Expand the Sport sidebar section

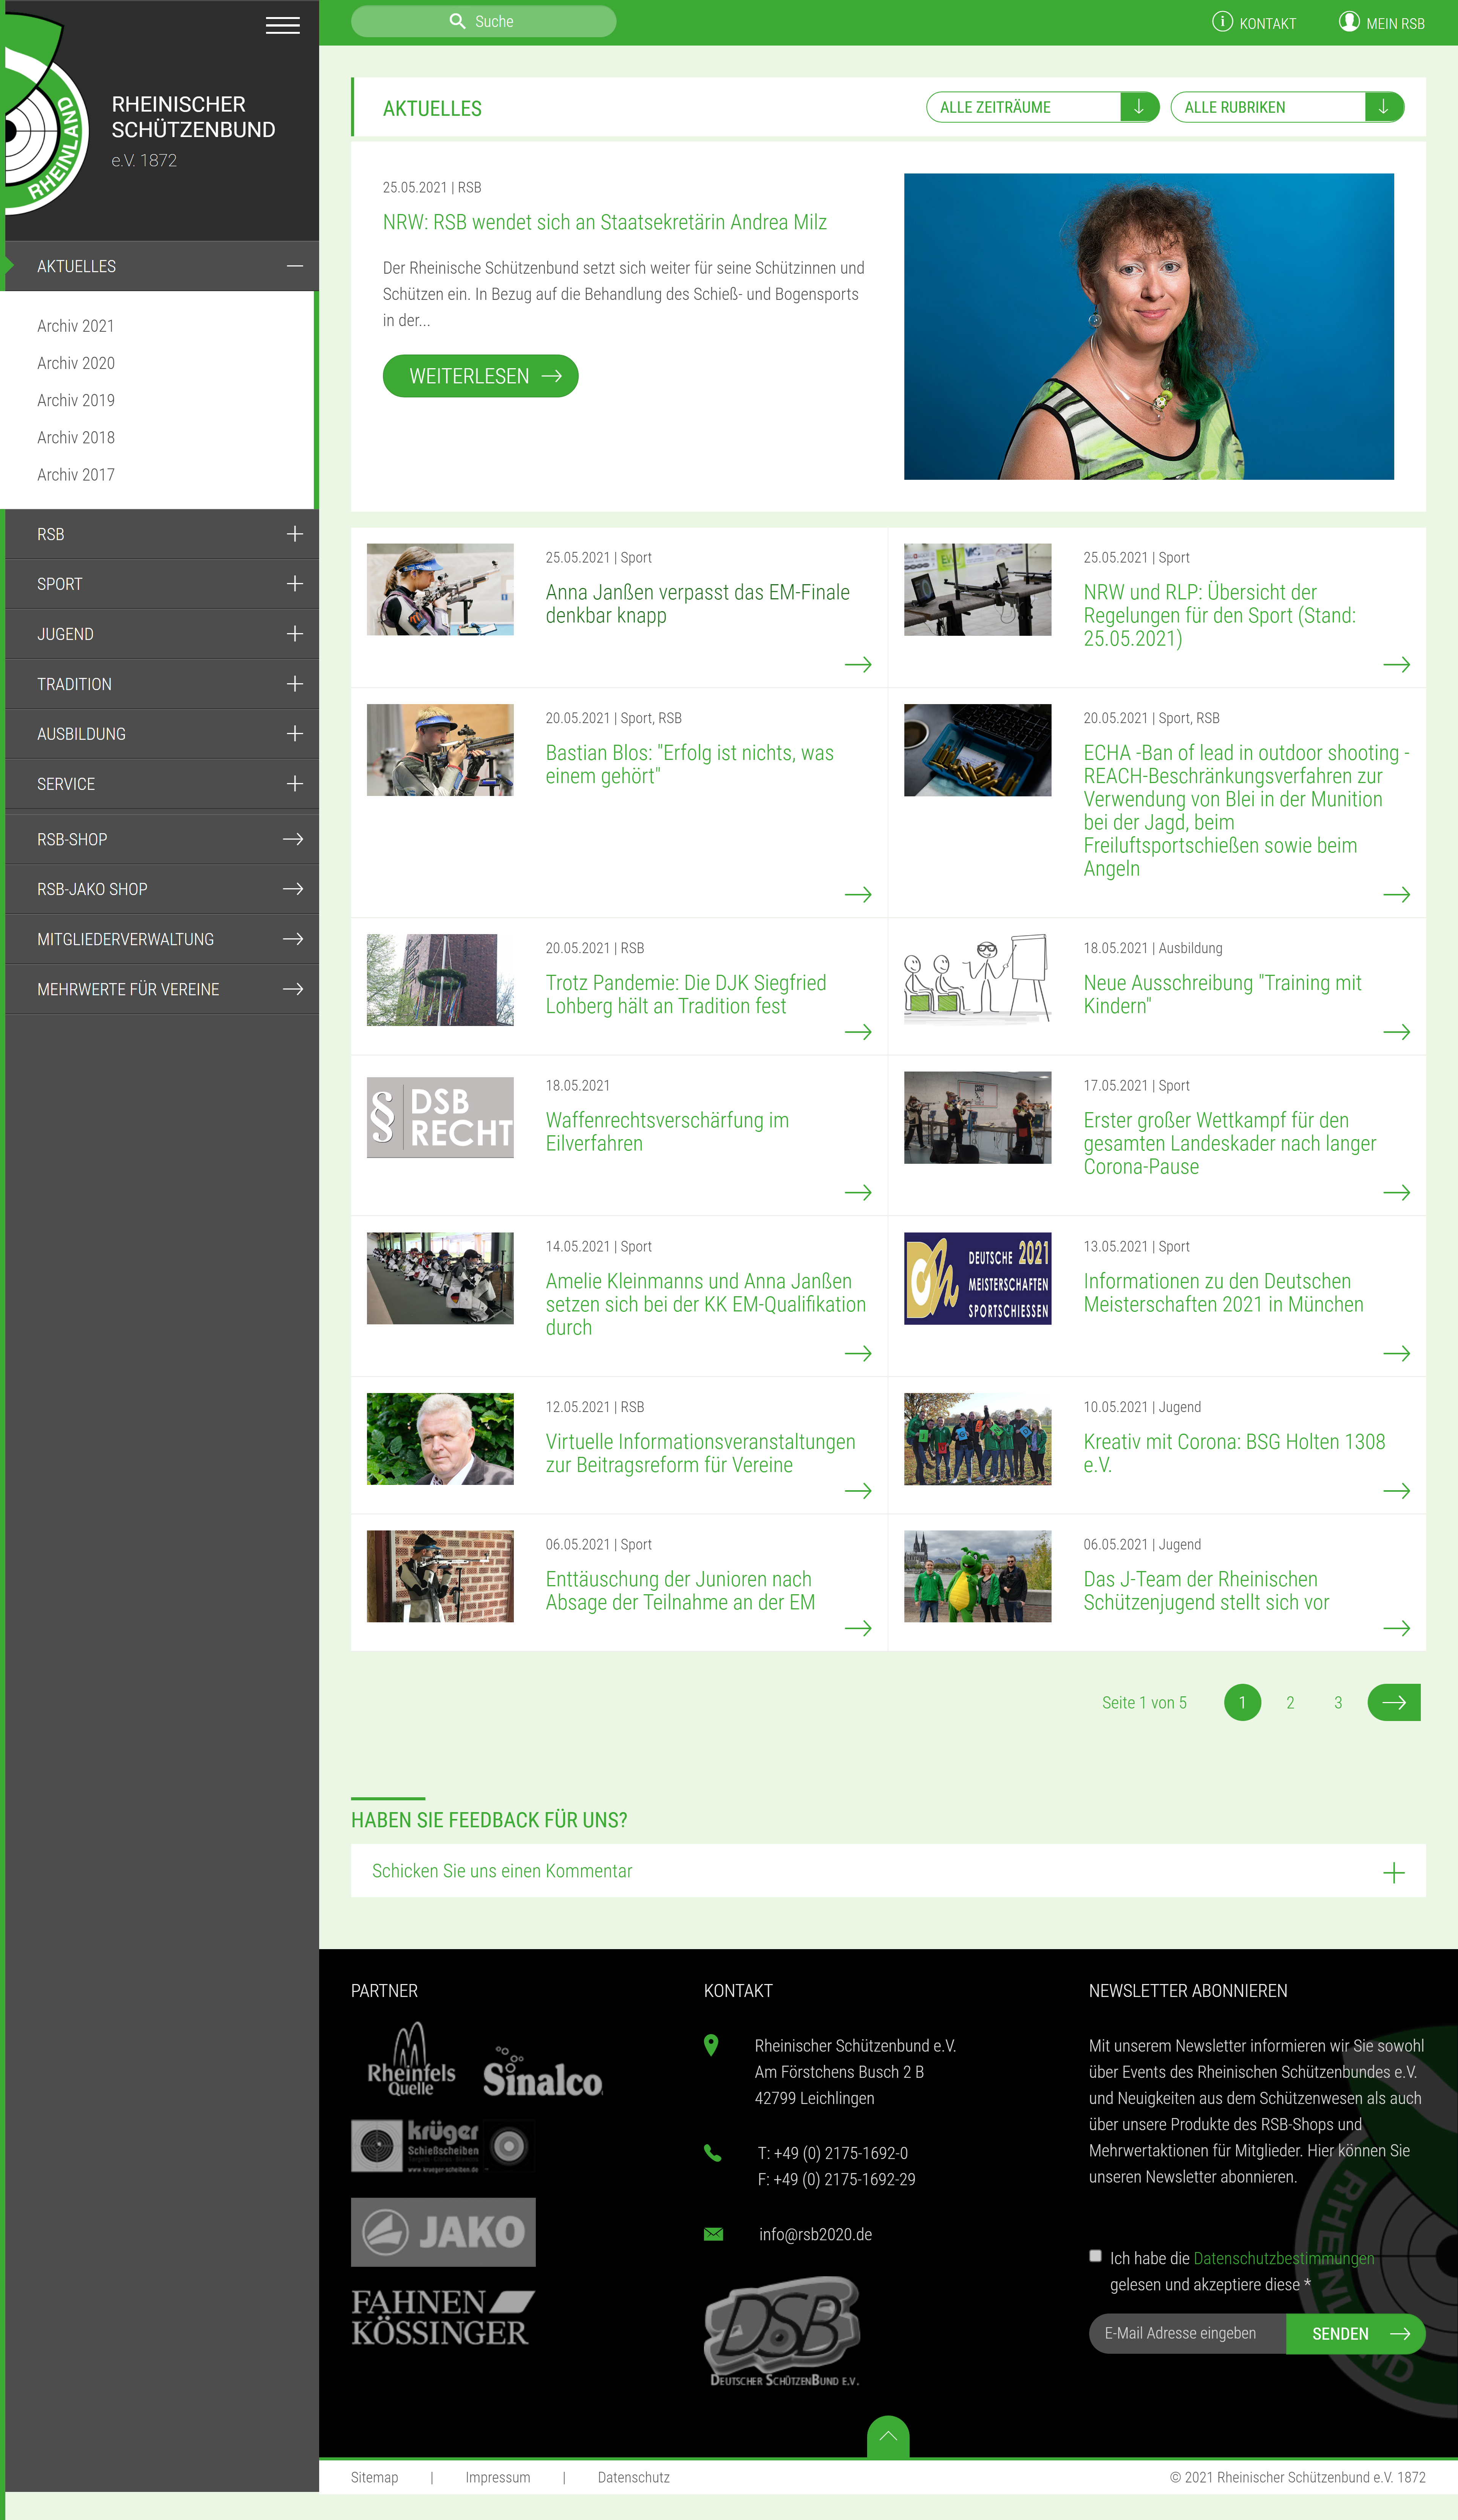(294, 584)
